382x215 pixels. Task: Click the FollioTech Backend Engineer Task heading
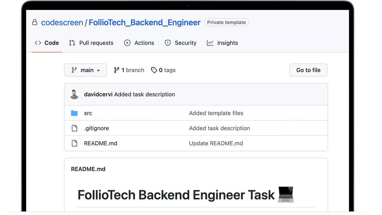tap(176, 195)
